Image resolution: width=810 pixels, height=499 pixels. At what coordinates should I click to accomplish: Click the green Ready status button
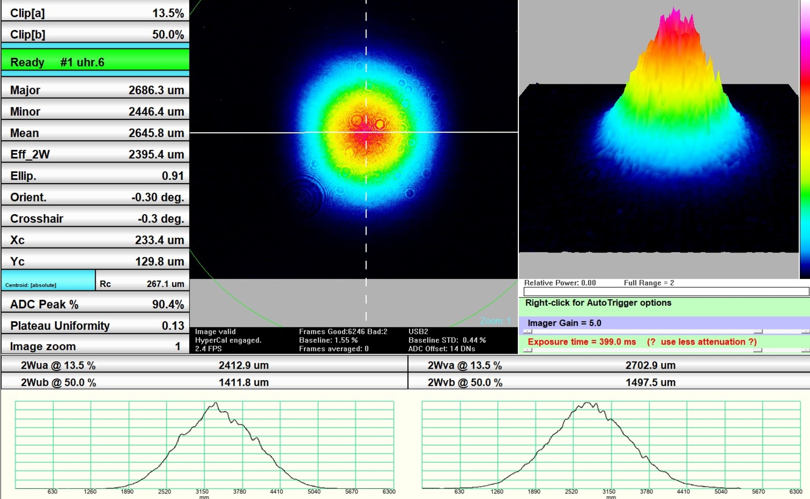pyautogui.click(x=95, y=62)
